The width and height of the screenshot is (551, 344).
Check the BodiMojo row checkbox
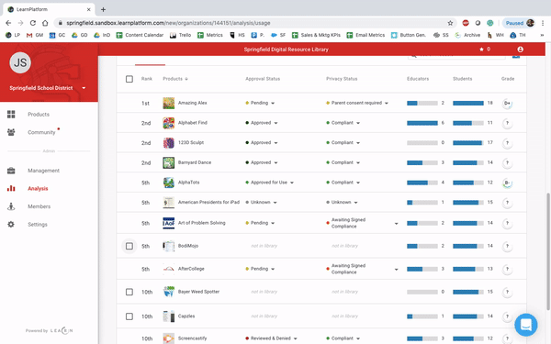129,246
